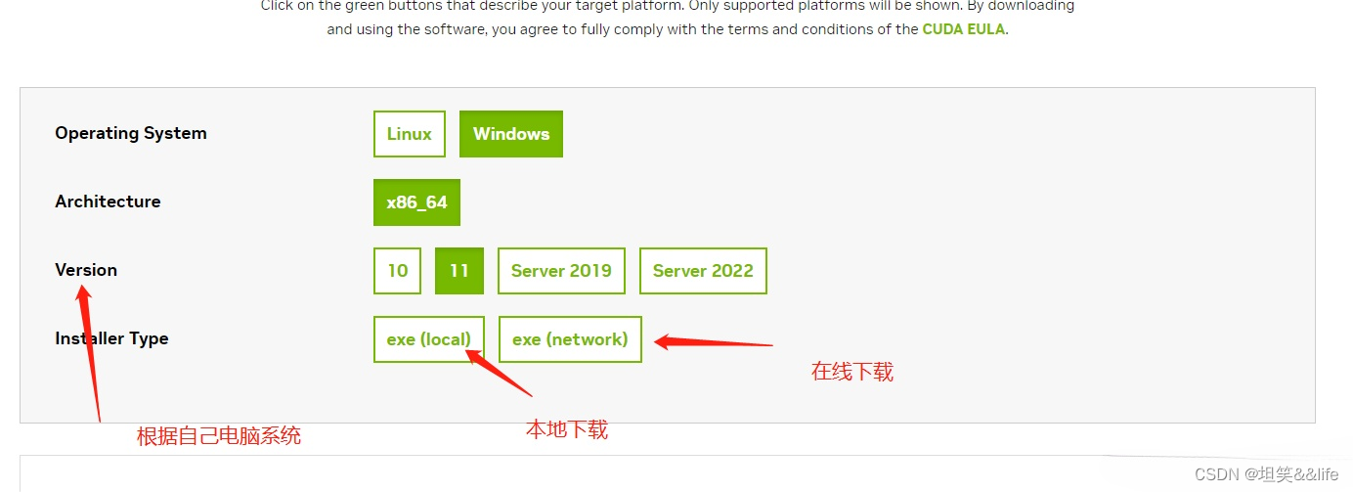Select the Linux operating system option
Viewport: 1353px width, 492px height.
pyautogui.click(x=410, y=134)
